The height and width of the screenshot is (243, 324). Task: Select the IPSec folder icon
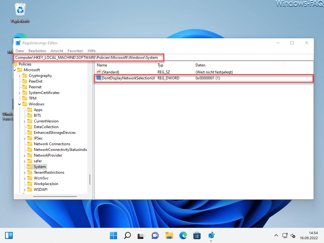coord(30,138)
